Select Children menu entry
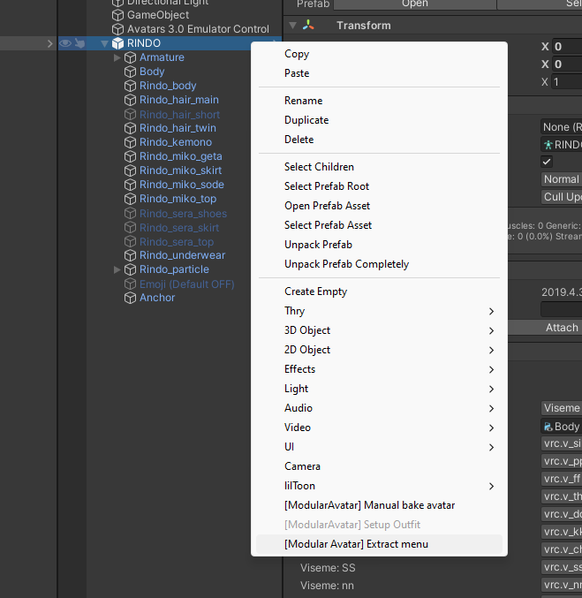This screenshot has width=582, height=598. tap(379, 168)
